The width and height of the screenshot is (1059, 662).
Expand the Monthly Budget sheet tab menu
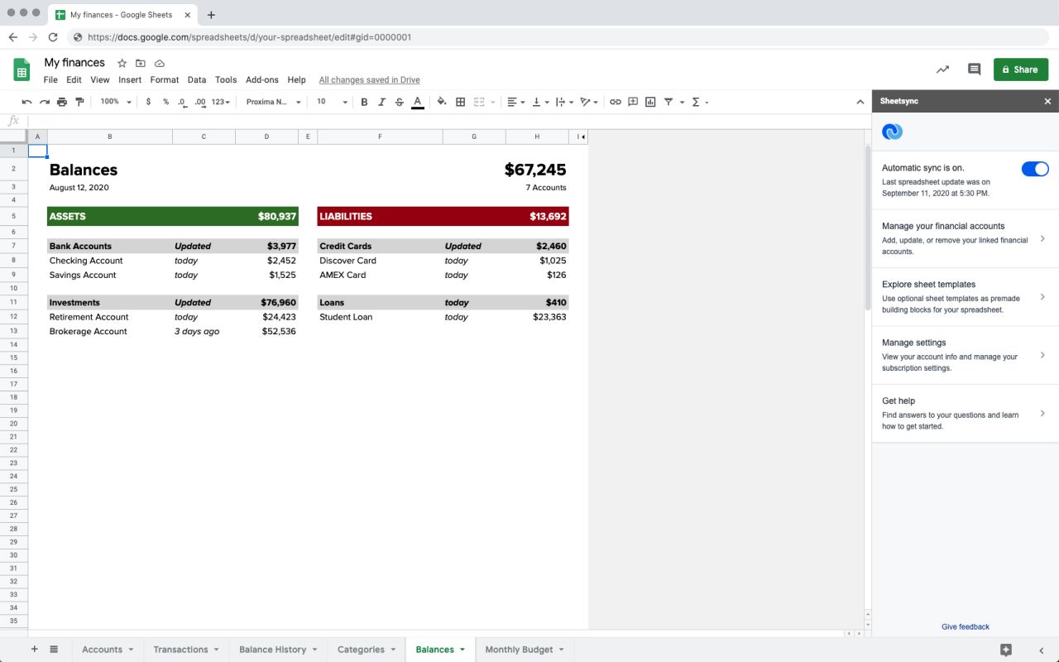click(561, 649)
